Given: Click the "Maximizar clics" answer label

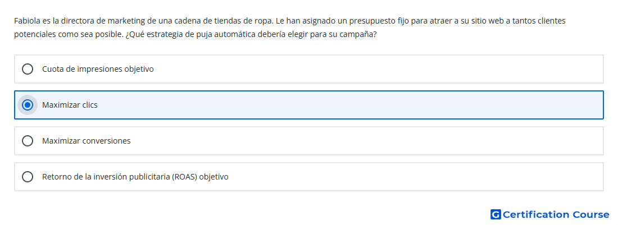Looking at the screenshot, I should 70,105.
